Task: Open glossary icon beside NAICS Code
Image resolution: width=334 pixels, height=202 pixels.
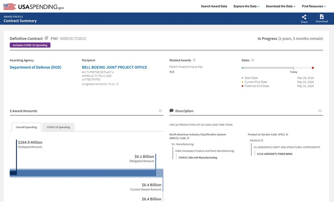Action: point(188,138)
